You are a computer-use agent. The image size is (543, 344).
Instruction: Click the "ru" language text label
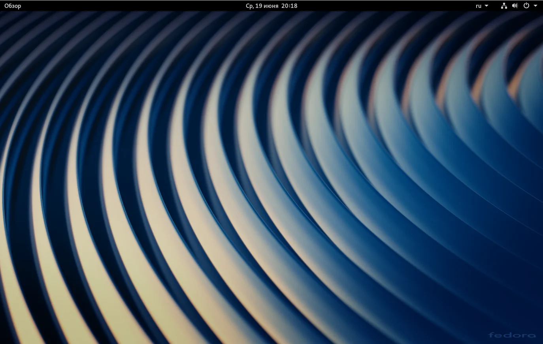click(478, 6)
